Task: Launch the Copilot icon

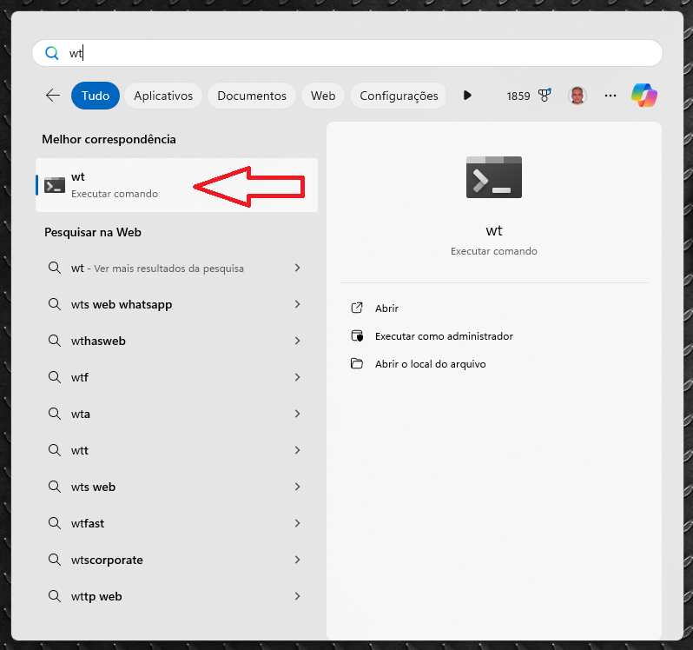Action: coord(644,95)
